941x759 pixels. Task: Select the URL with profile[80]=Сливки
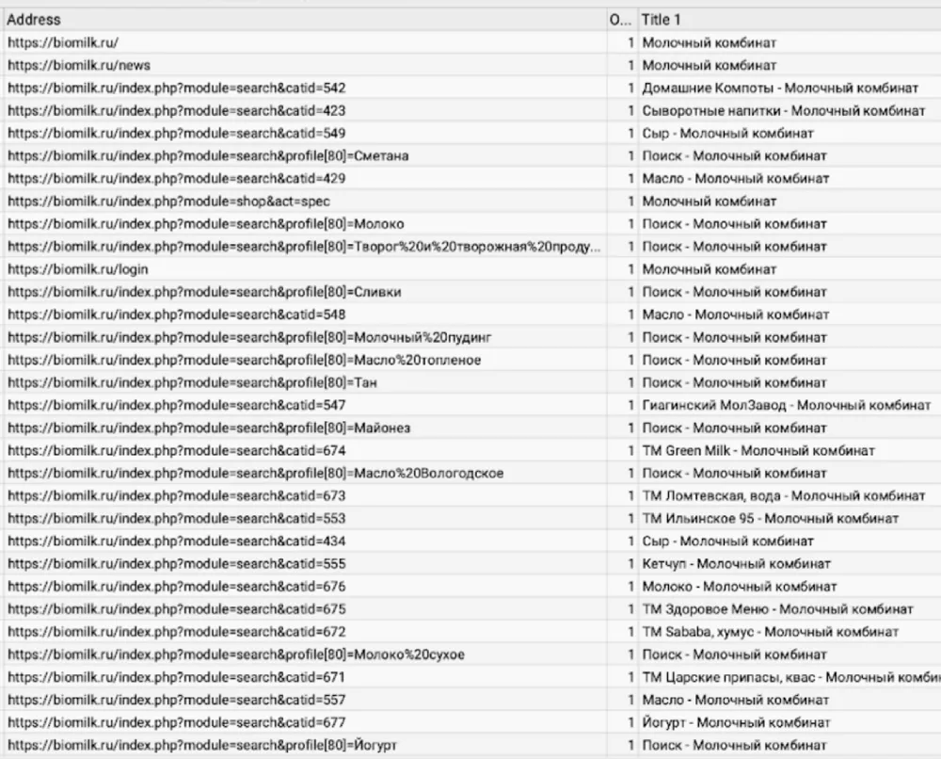click(204, 292)
